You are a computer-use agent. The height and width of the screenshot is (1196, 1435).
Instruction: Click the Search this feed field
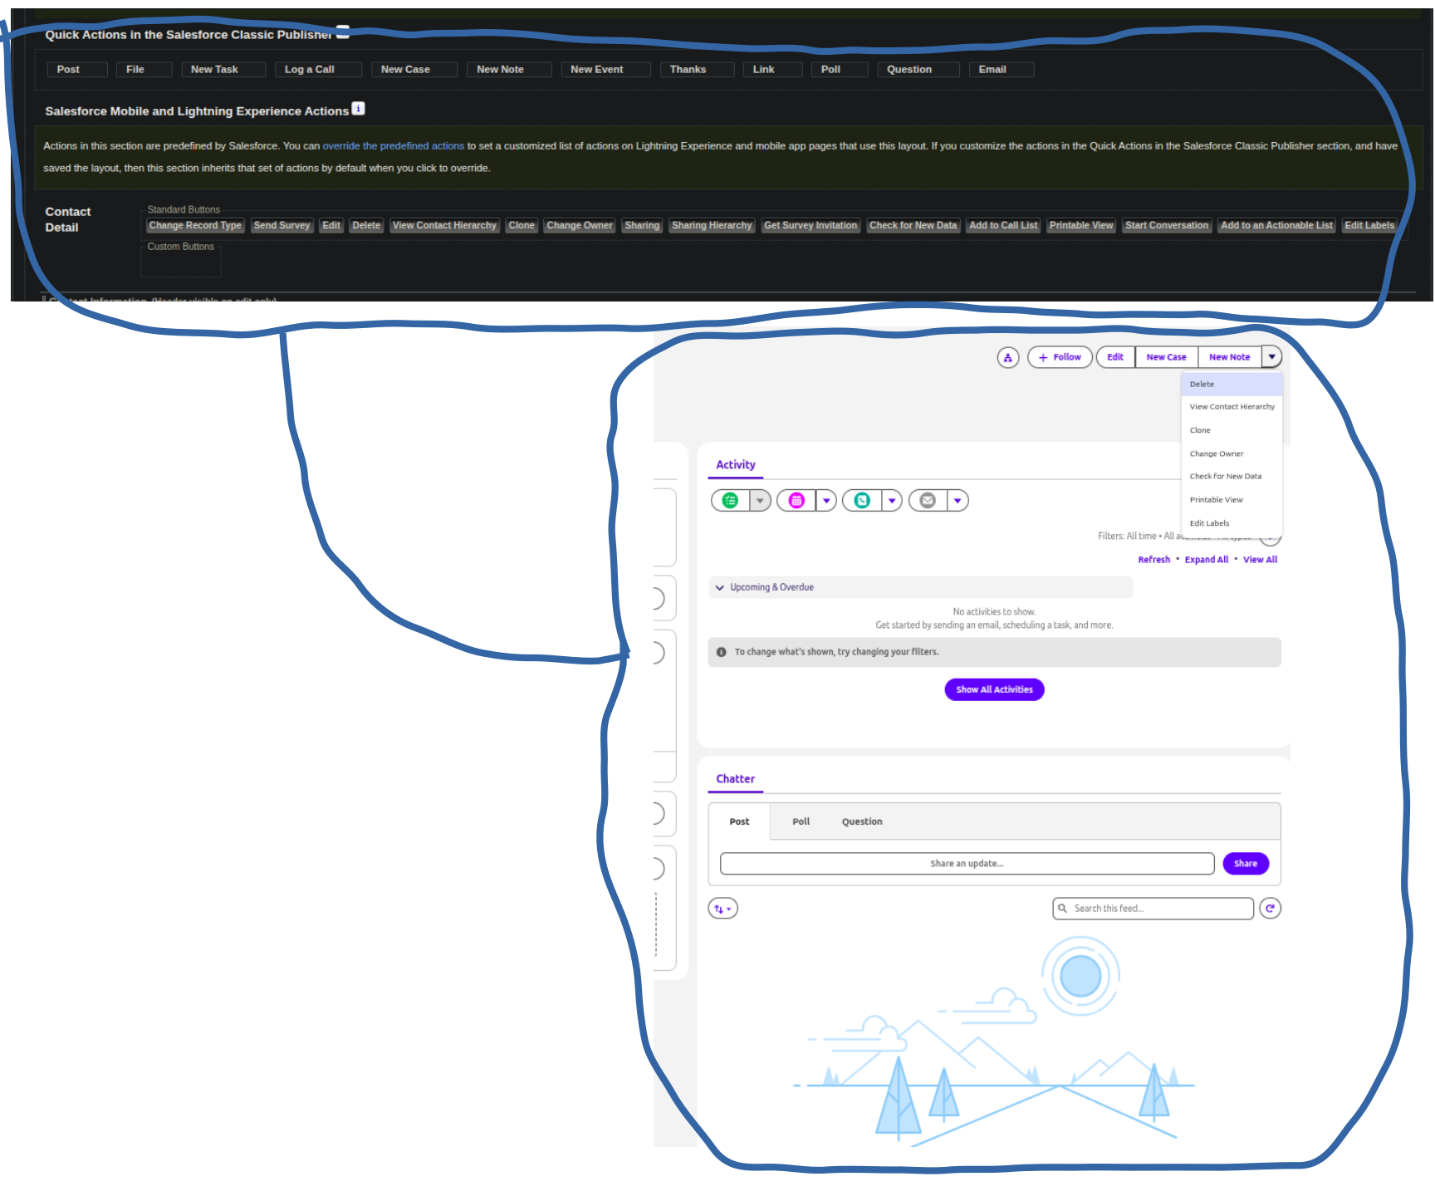tap(1153, 909)
